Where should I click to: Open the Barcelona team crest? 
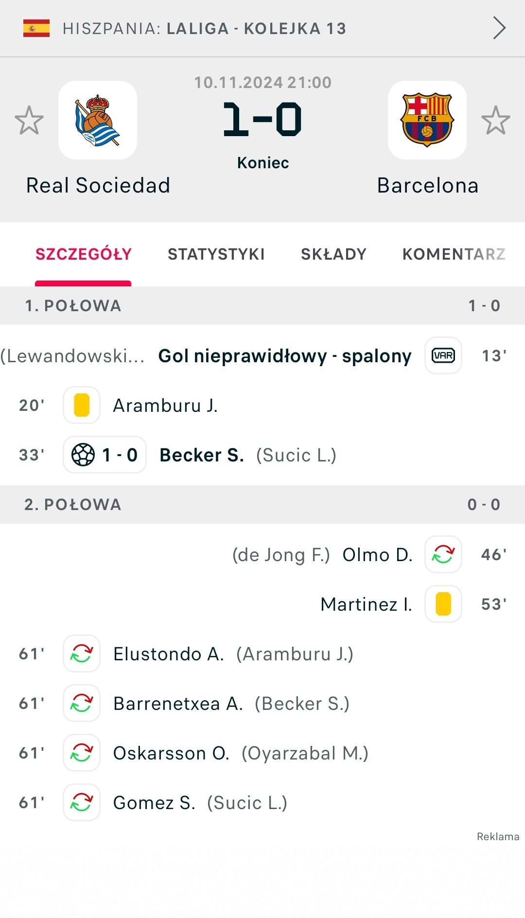click(x=427, y=120)
